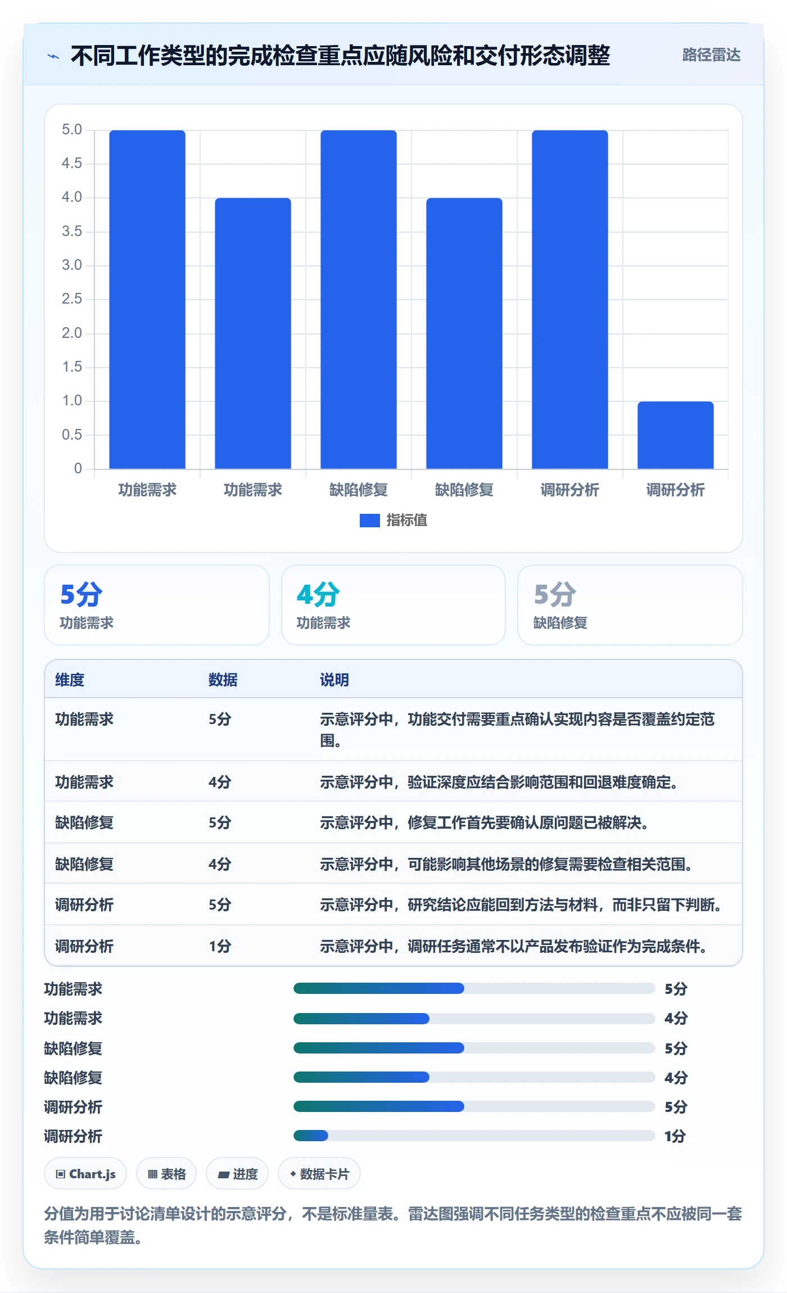Image resolution: width=787 pixels, height=1293 pixels.
Task: Click the page title about 完成检查重点
Action: (340, 56)
